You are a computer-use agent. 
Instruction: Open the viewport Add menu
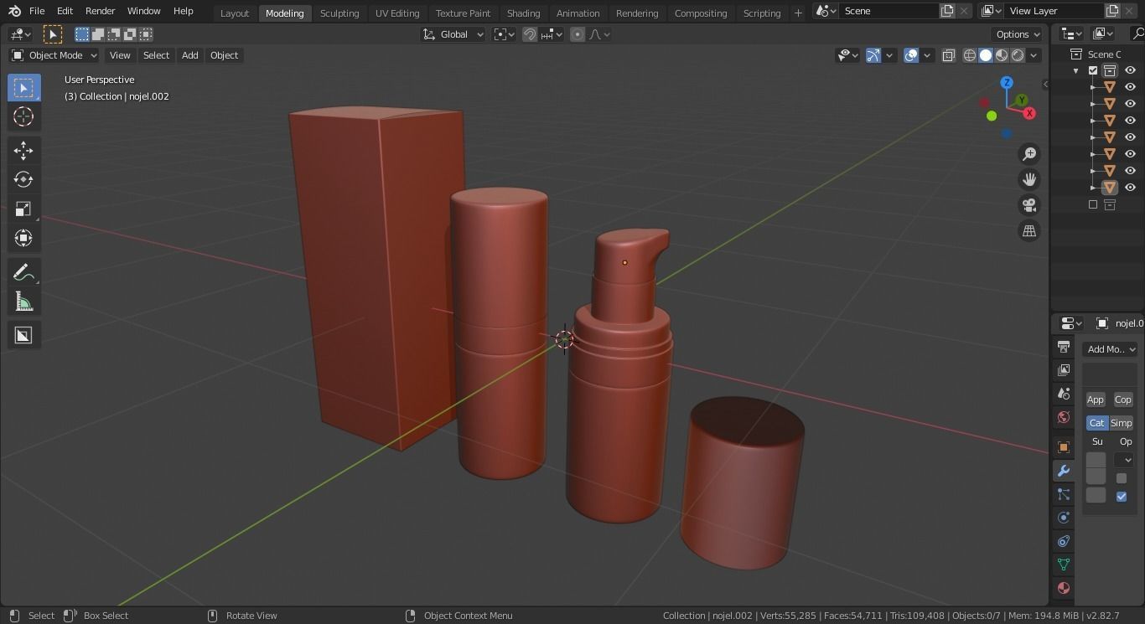pyautogui.click(x=190, y=55)
